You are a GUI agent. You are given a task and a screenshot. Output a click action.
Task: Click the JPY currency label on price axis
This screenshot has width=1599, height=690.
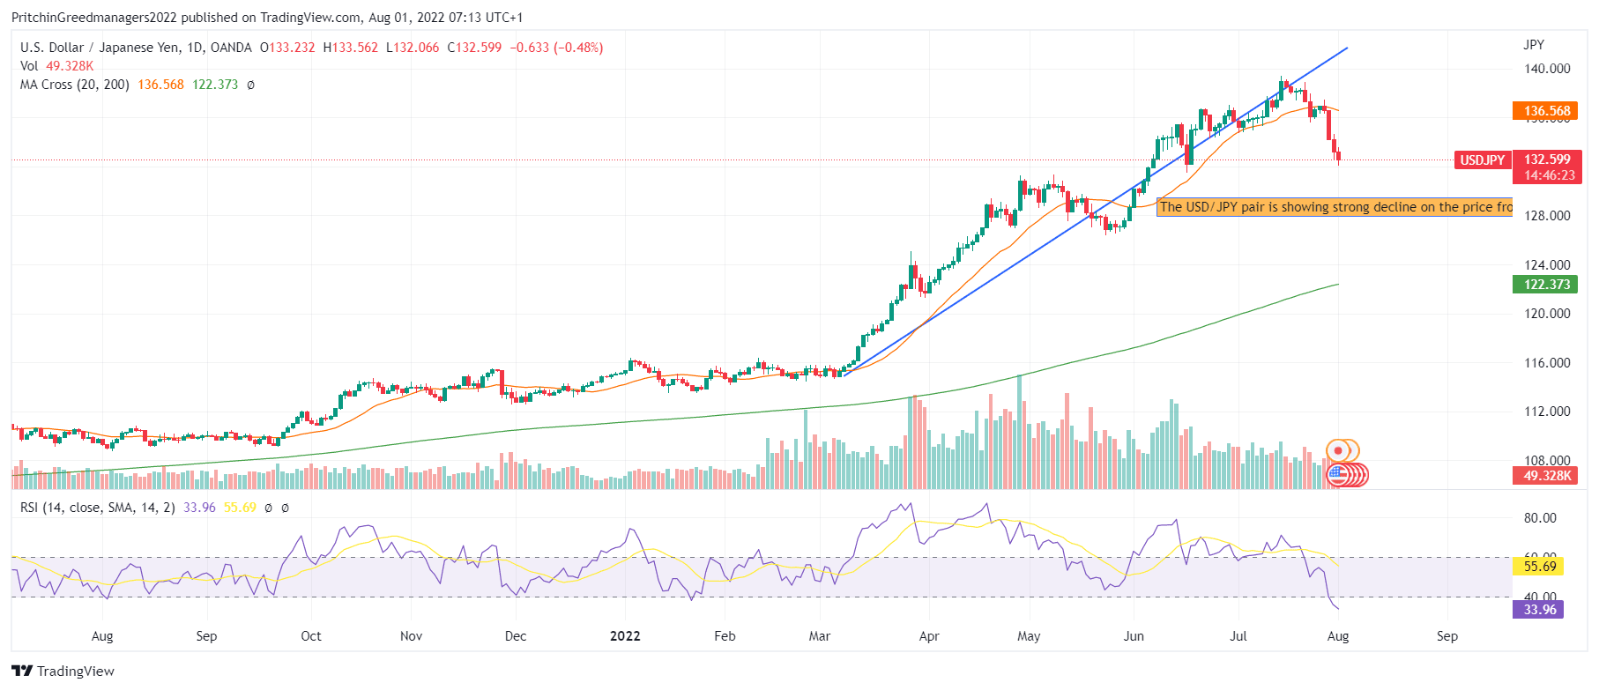click(x=1534, y=45)
